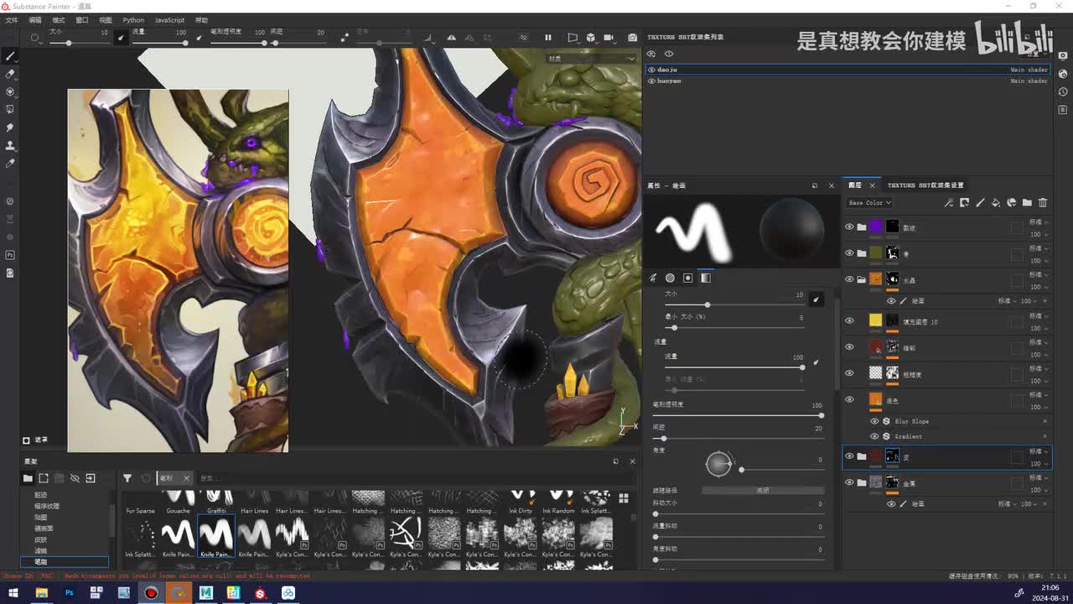1073x604 pixels.
Task: Switch shelf to grid view icon
Action: tap(624, 497)
